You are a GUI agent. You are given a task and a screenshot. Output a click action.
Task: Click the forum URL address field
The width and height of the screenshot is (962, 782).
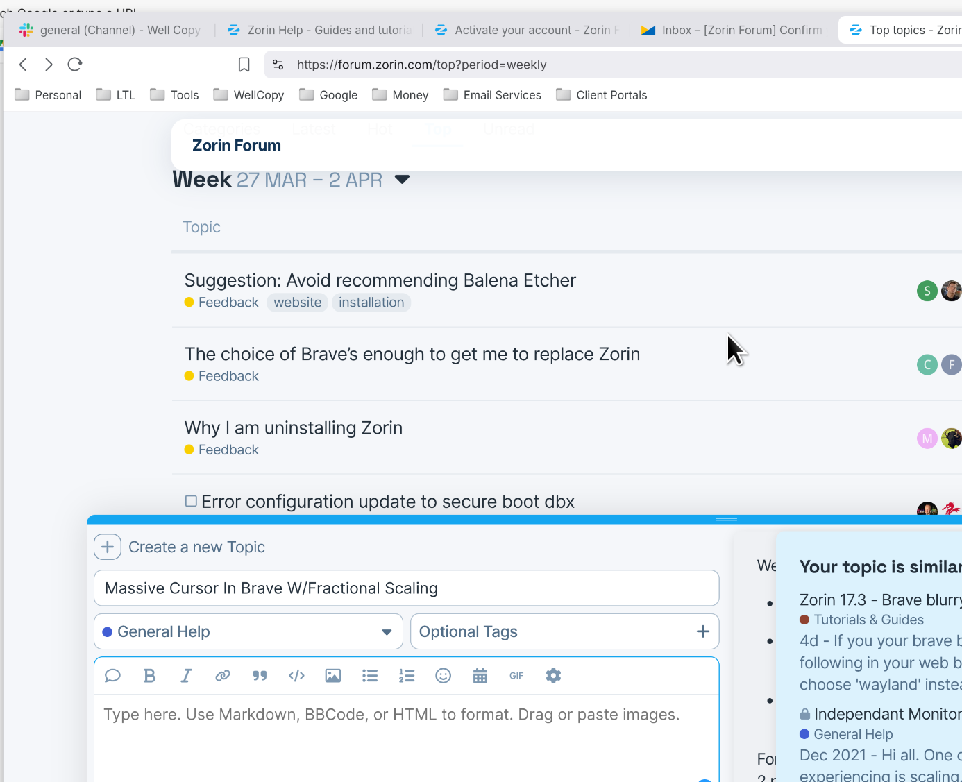[421, 65]
